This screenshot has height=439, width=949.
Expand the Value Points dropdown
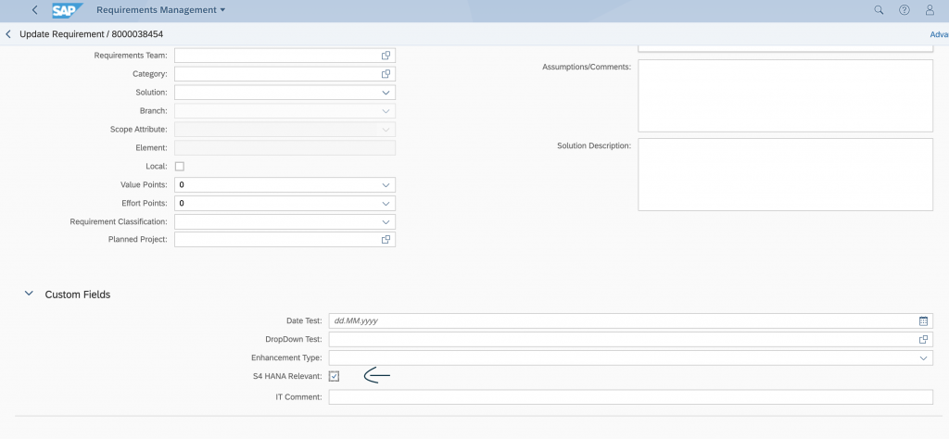click(386, 185)
